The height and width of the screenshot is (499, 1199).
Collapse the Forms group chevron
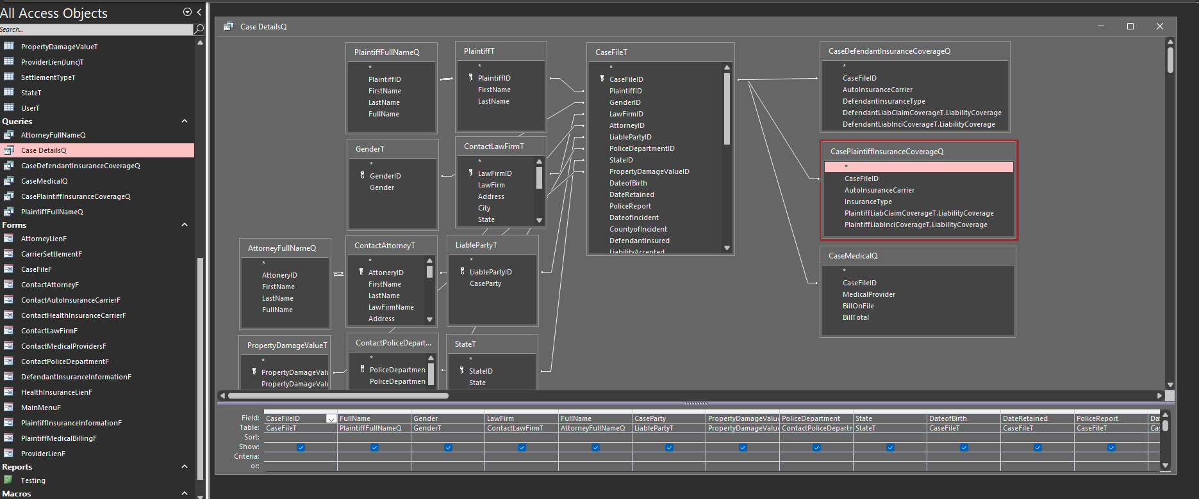point(185,225)
